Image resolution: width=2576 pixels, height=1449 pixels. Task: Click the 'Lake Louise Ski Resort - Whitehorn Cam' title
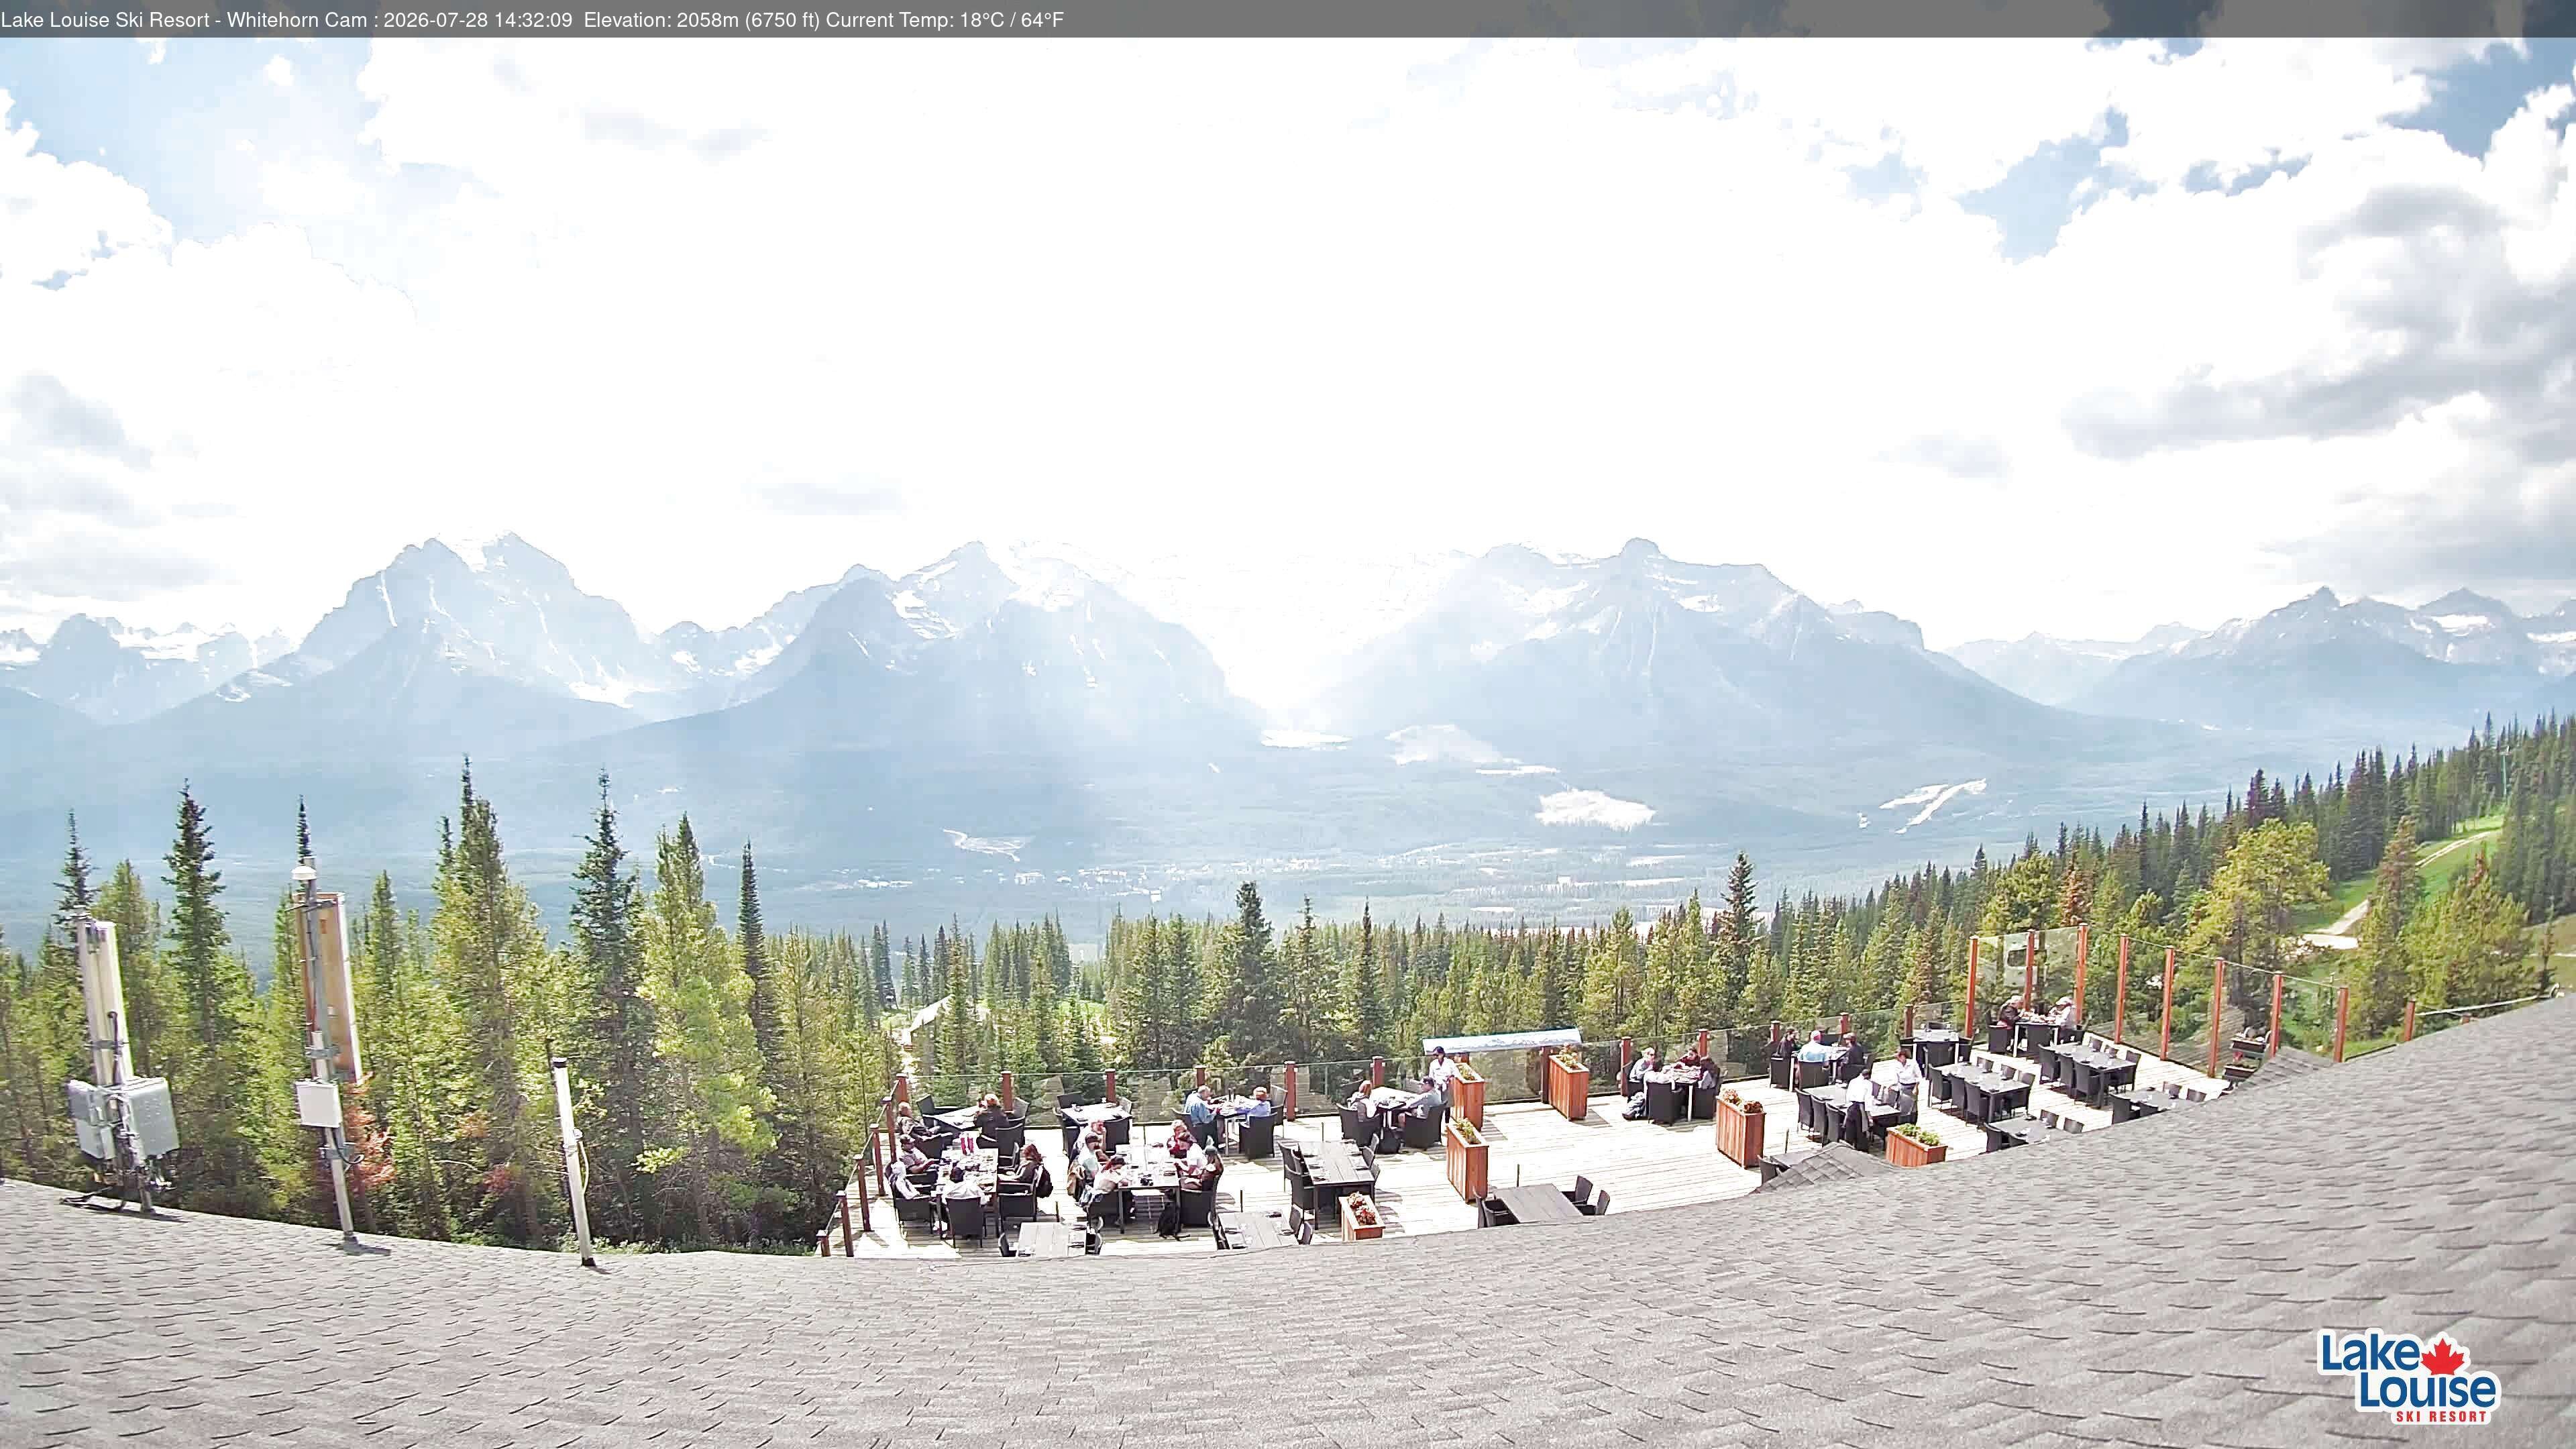[184, 20]
